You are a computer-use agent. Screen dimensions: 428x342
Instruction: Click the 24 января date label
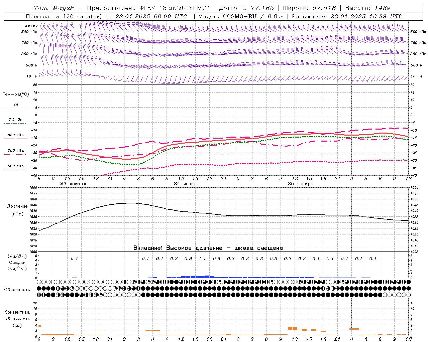(187, 184)
